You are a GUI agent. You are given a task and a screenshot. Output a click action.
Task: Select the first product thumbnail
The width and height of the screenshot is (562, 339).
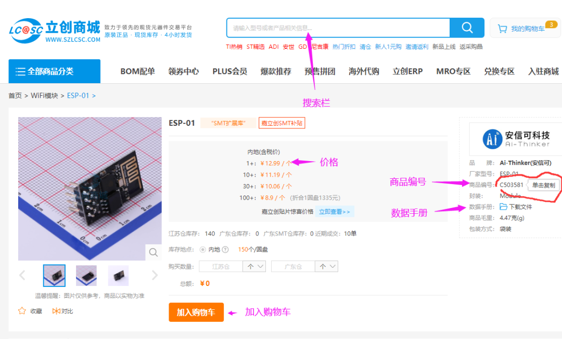[54, 276]
